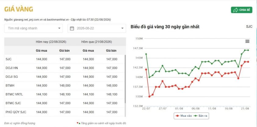Screen dimensions: 257x127
Task: Open the 2026-08-22 date dropdown arrow
Action: [x=122, y=28]
